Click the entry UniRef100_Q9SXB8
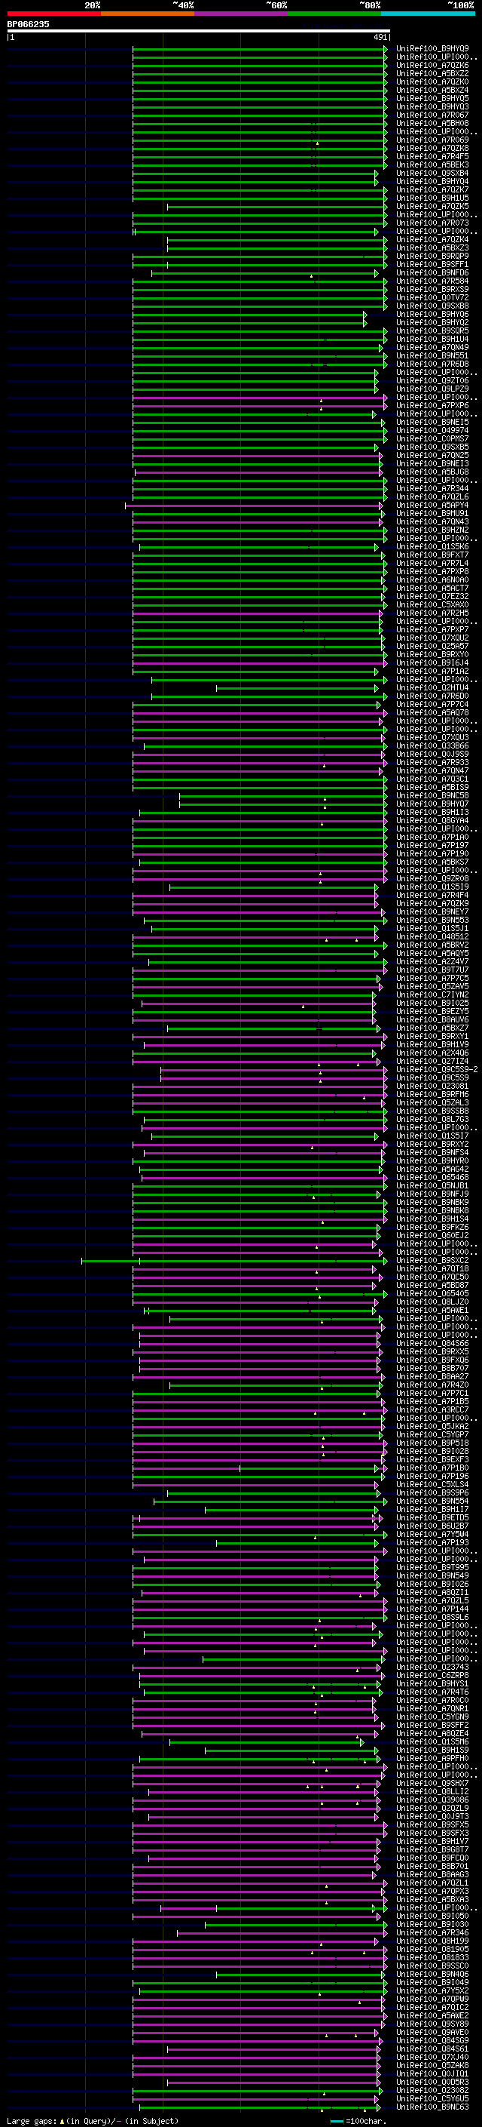 coord(432,306)
